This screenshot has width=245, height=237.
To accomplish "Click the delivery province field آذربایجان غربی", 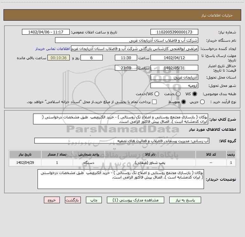I will (x=174, y=77).
